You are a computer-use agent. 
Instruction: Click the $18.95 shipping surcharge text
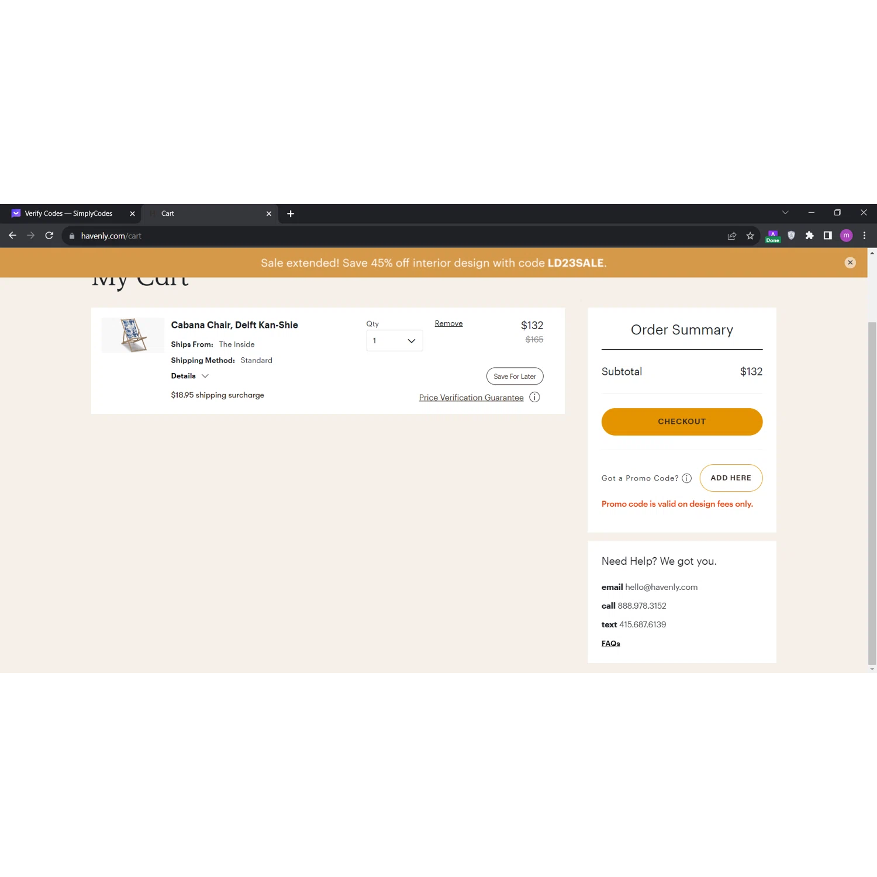click(217, 395)
